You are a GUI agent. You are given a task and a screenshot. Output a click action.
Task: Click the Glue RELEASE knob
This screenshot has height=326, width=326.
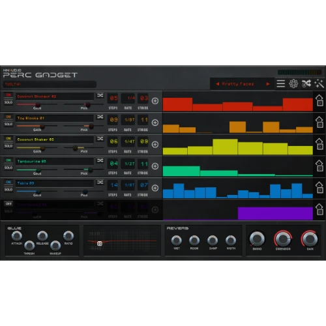coord(42,236)
